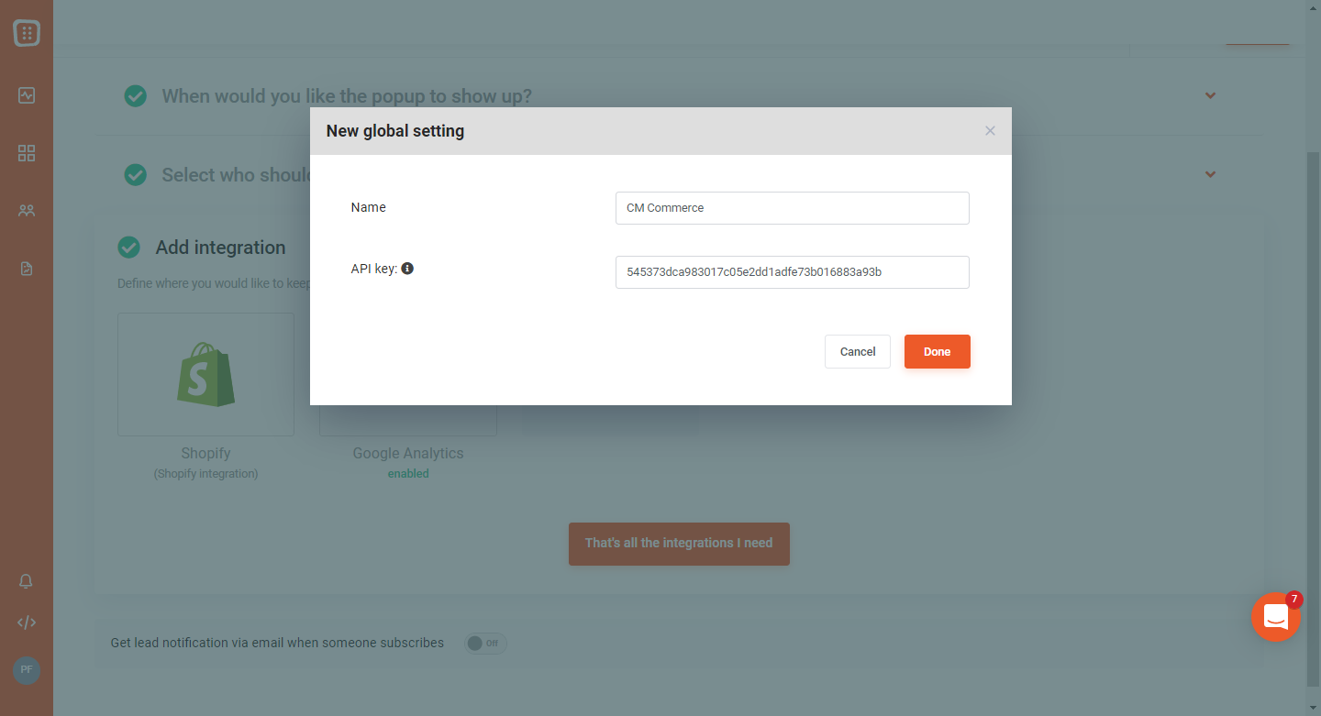This screenshot has width=1321, height=716.
Task: Click the Done button
Action: tap(938, 352)
